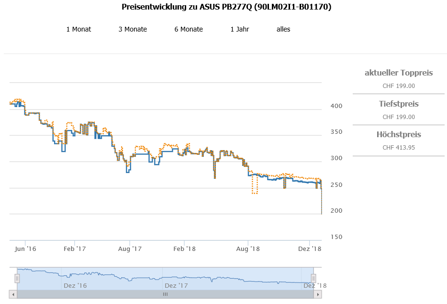Screen dimensions: 447x304
Task: Click the Tiefstpreis heading
Action: [399, 104]
